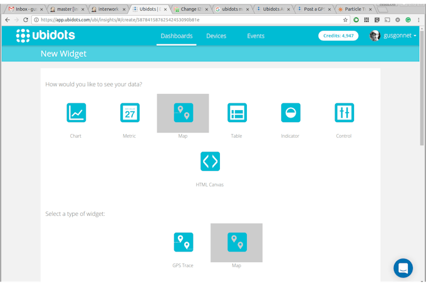Screen dimensions: 426x286
Task: Switch to the Ubidots A browser tab
Action: (x=273, y=9)
